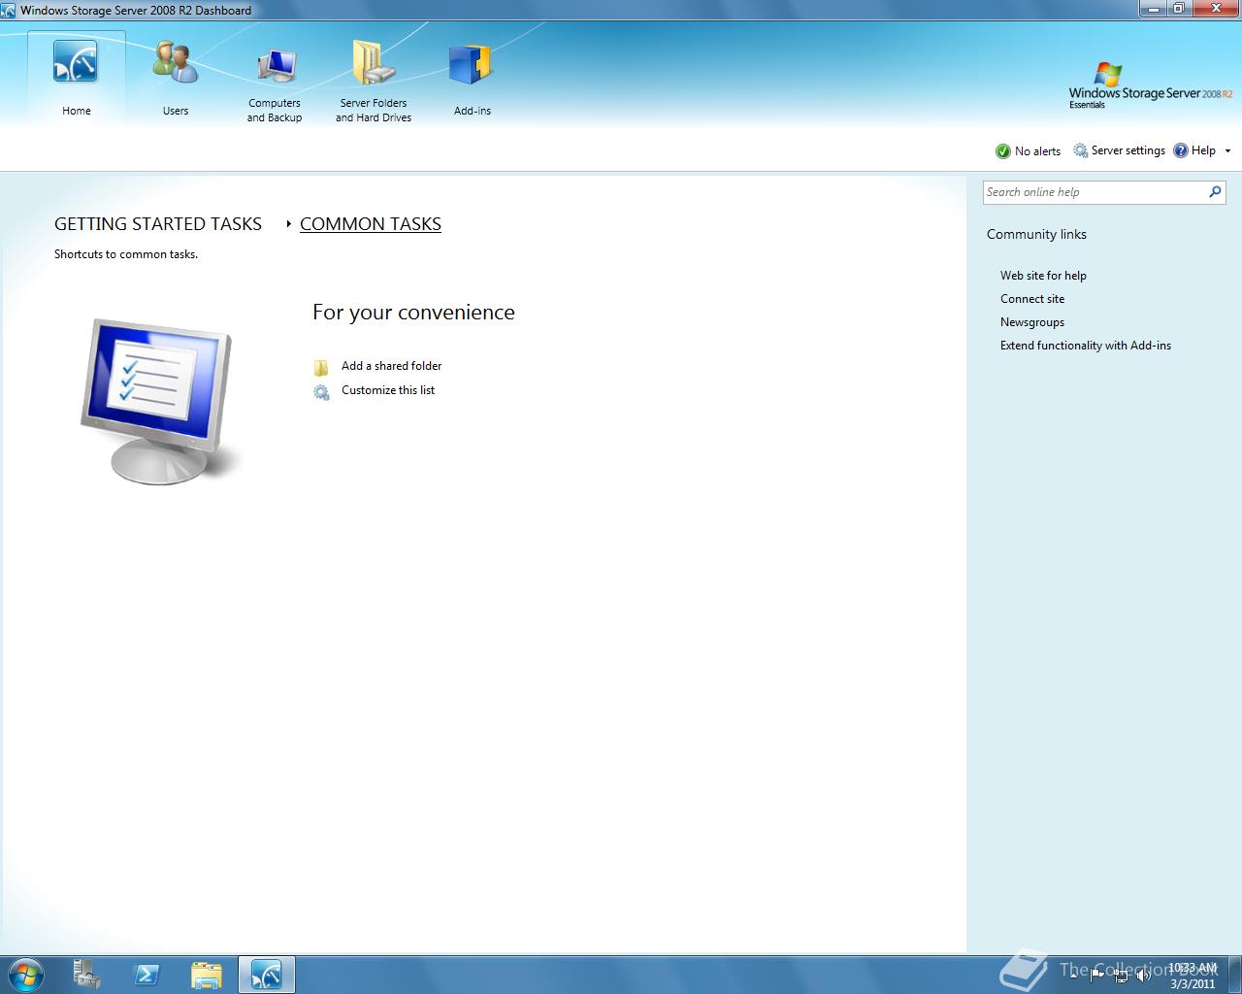Click the Server settings gear icon
The width and height of the screenshot is (1242, 994).
coord(1080,150)
